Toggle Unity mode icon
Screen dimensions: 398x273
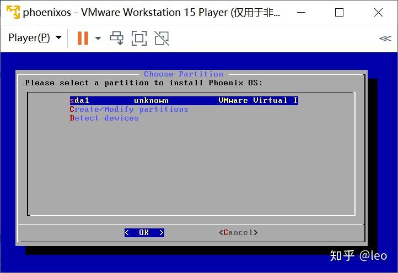click(162, 39)
